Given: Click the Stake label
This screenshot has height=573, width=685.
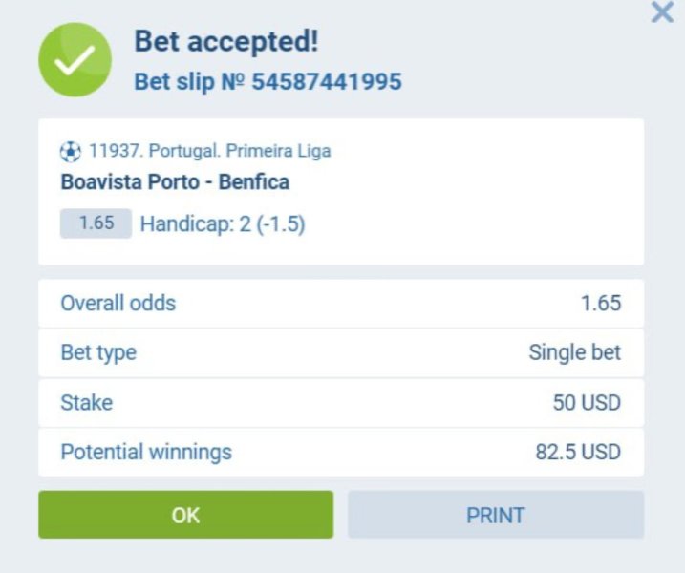Looking at the screenshot, I should (x=87, y=403).
